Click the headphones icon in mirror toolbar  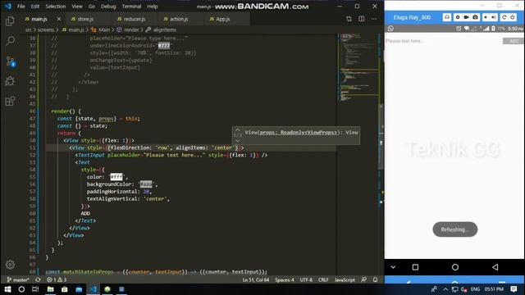tap(447, 17)
